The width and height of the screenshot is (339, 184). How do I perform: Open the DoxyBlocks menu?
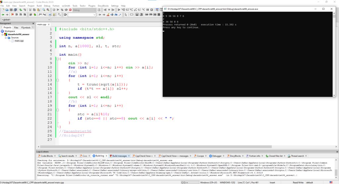point(103,6)
